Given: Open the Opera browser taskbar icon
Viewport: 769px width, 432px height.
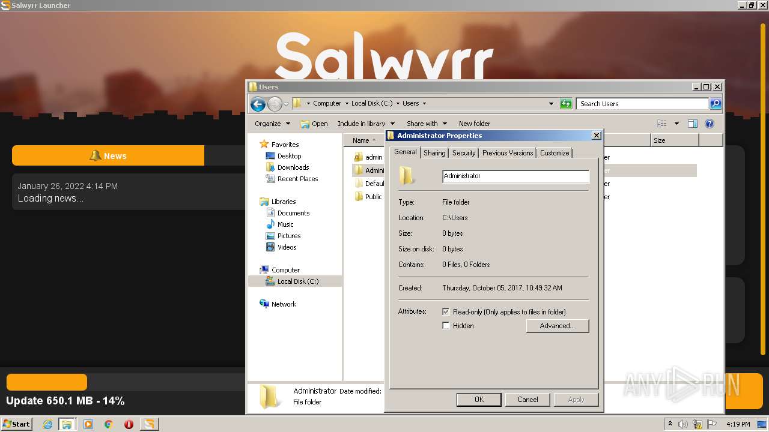Looking at the screenshot, I should 129,424.
